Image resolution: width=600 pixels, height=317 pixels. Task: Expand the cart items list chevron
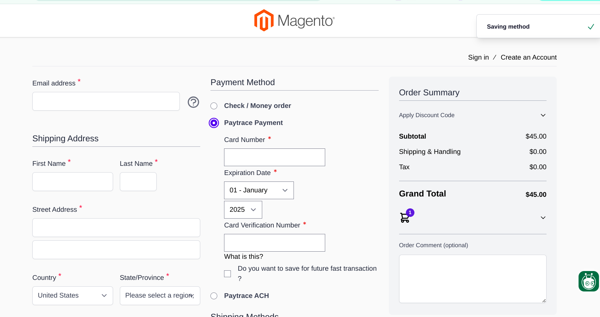tap(543, 218)
